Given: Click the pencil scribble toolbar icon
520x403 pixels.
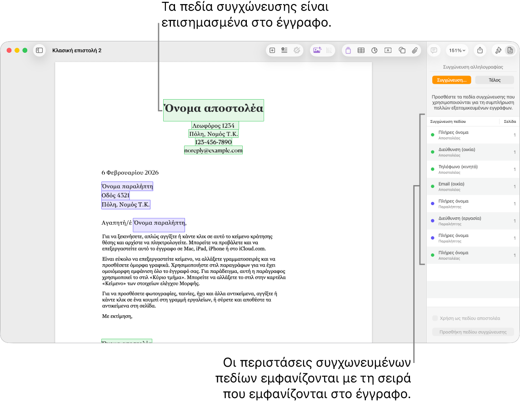Looking at the screenshot, I should point(297,50).
